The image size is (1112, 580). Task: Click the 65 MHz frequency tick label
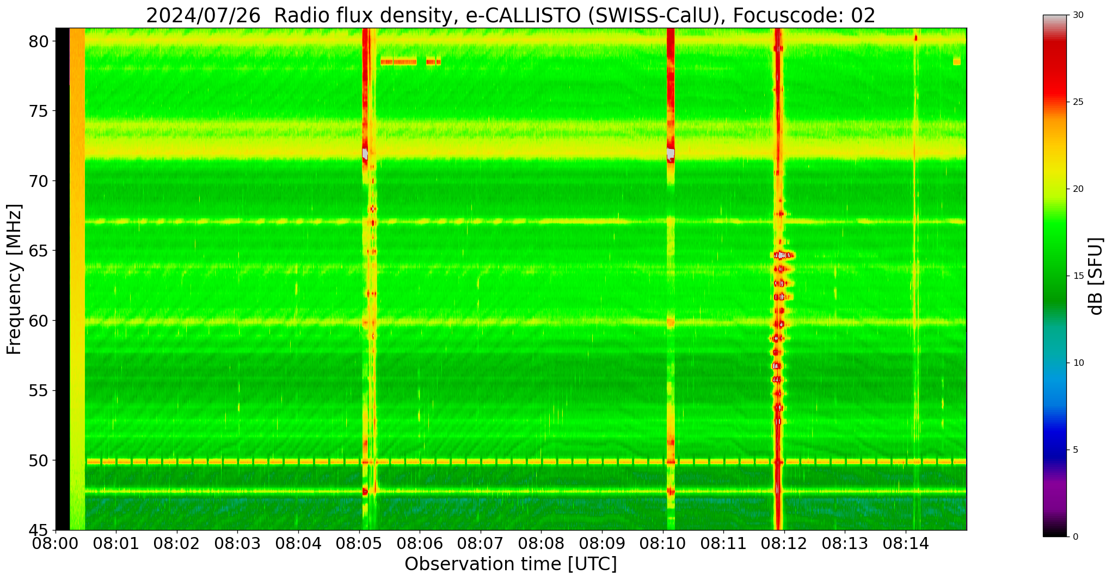(39, 251)
